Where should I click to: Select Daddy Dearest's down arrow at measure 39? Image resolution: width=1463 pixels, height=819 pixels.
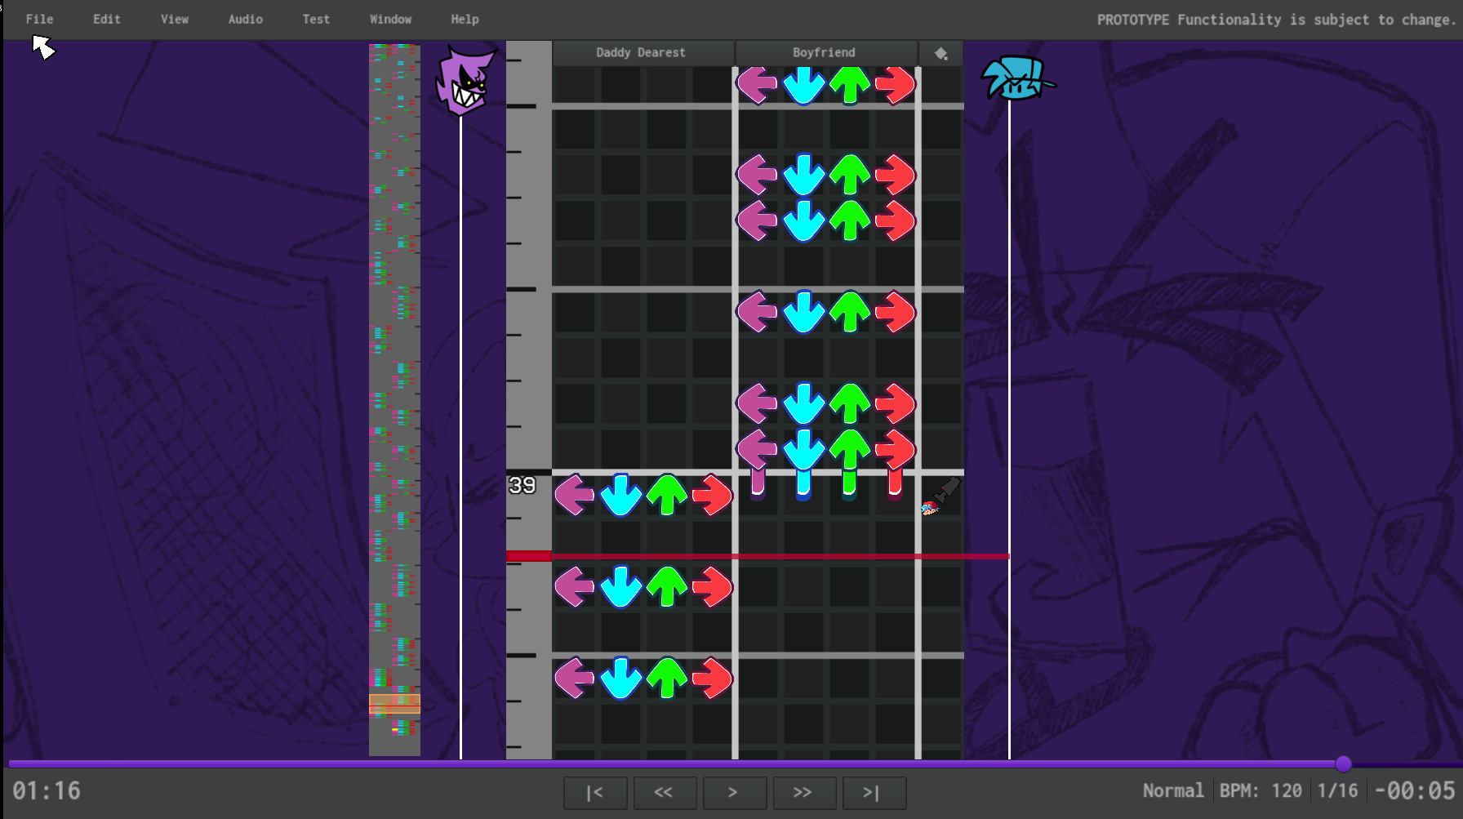(620, 495)
